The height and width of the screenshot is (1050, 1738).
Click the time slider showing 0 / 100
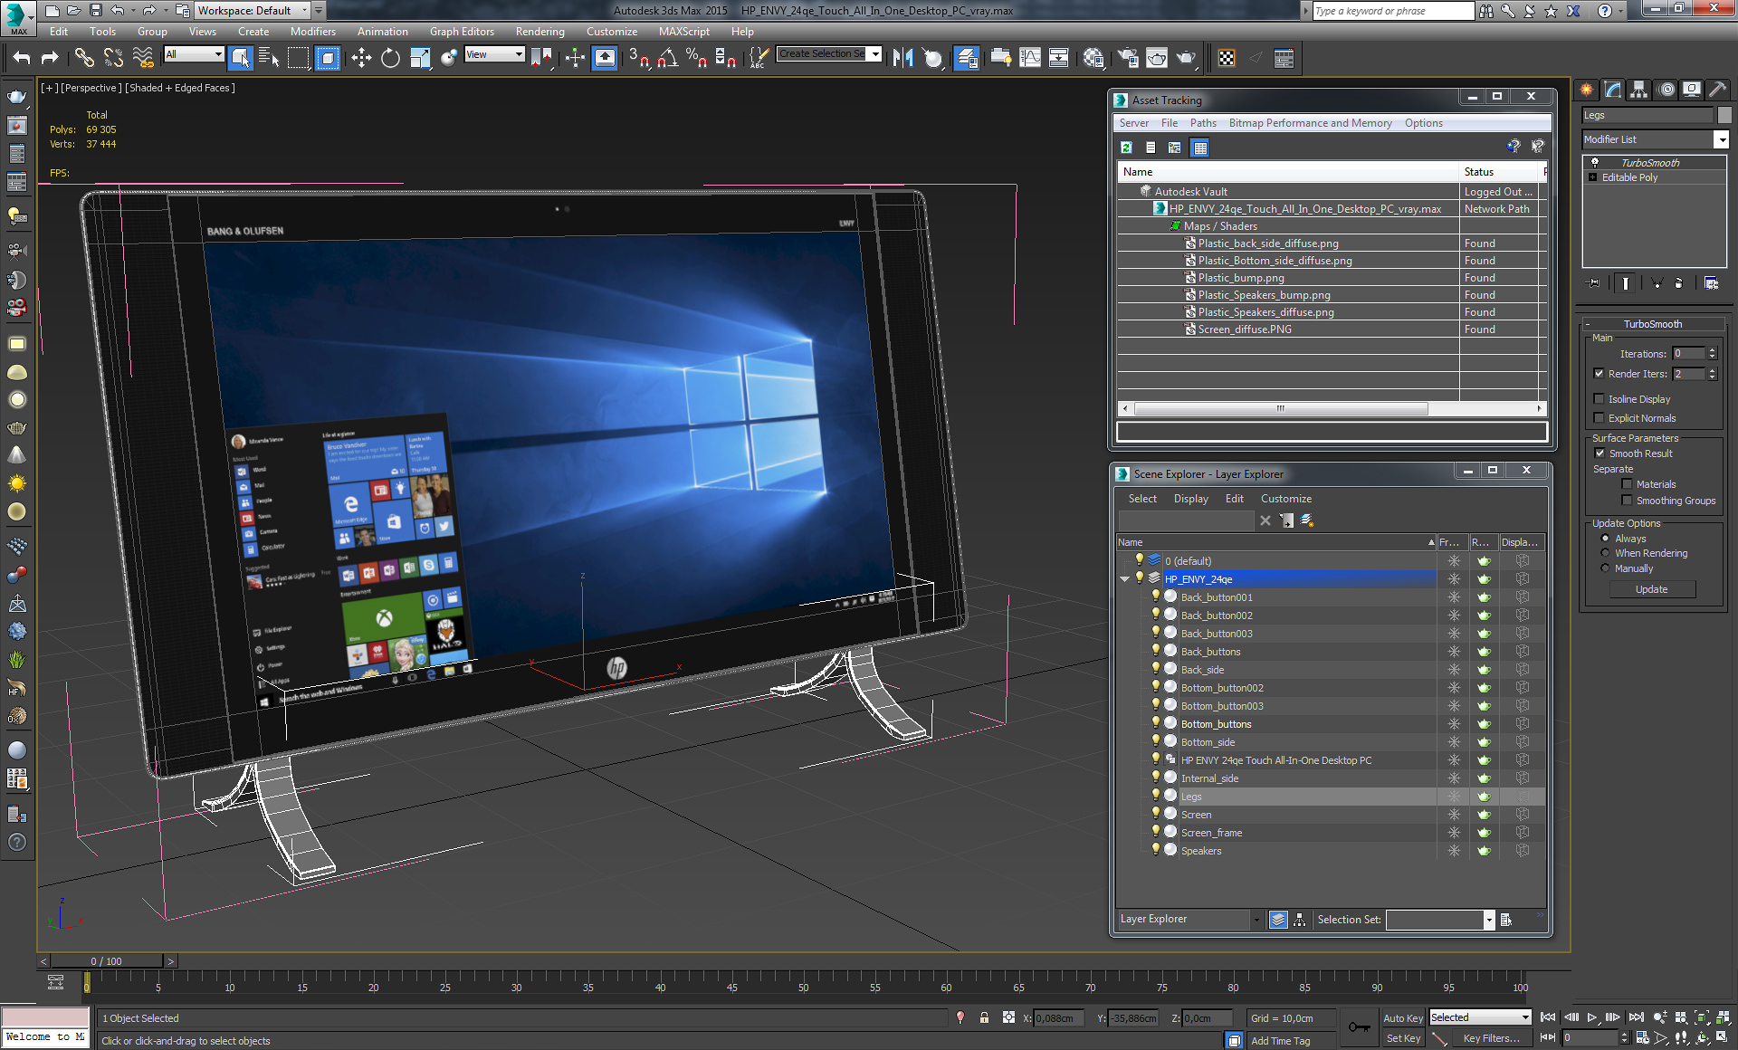point(106,961)
